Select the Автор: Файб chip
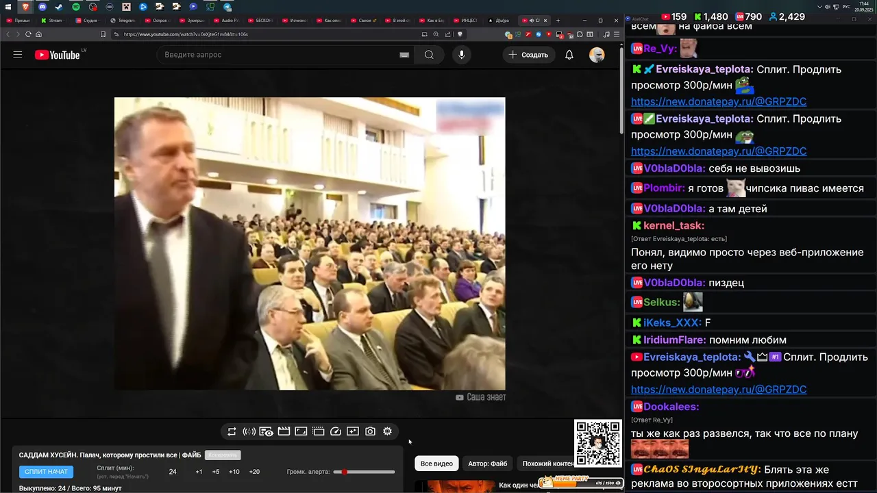The image size is (877, 493). (x=488, y=464)
